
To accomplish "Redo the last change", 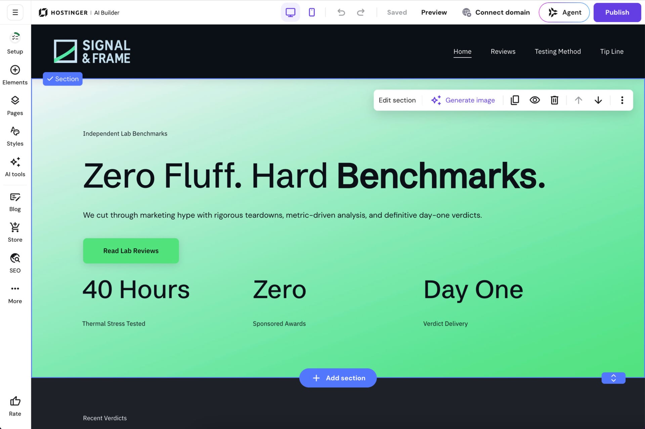I will [361, 12].
